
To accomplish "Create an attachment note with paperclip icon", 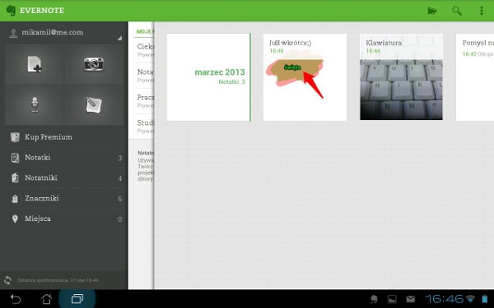I will point(94,104).
